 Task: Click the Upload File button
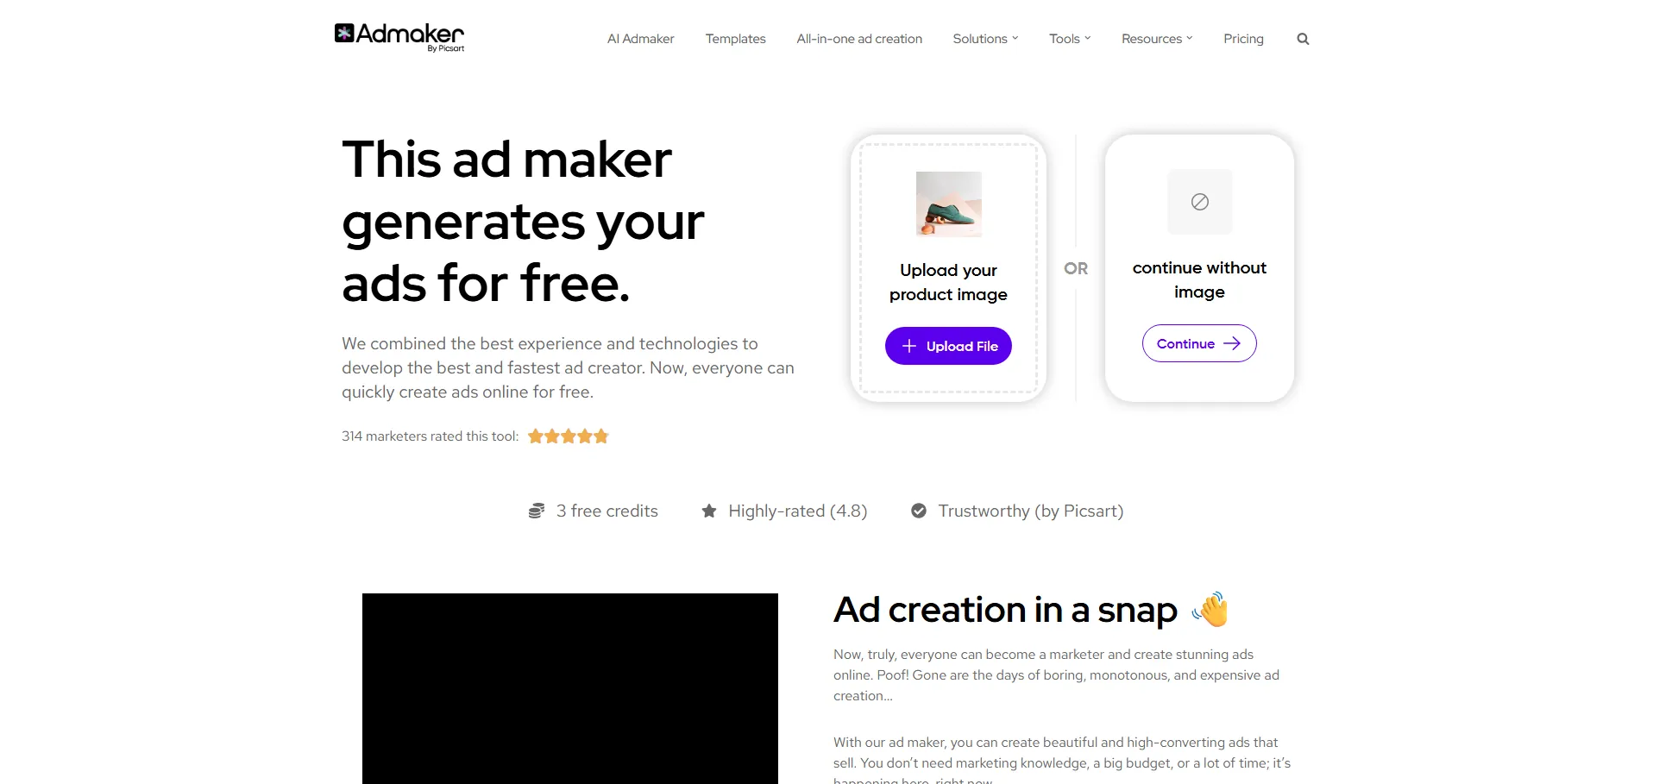[x=948, y=346]
